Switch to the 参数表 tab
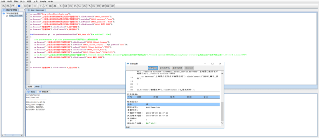319x138 pixels. tap(43, 92)
